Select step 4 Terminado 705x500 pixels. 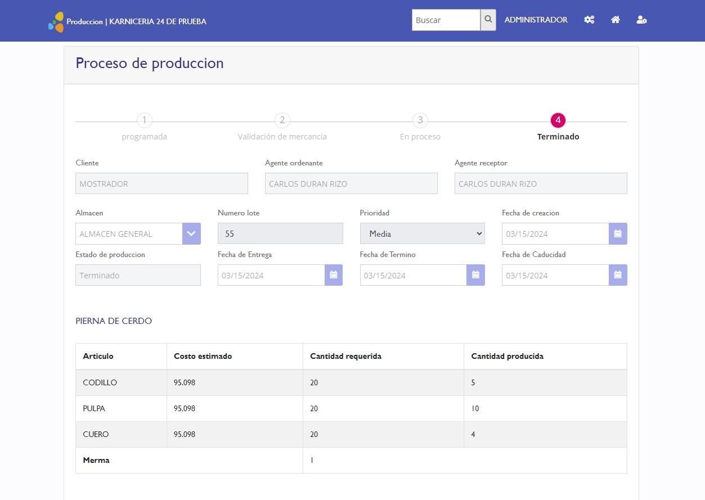(558, 120)
